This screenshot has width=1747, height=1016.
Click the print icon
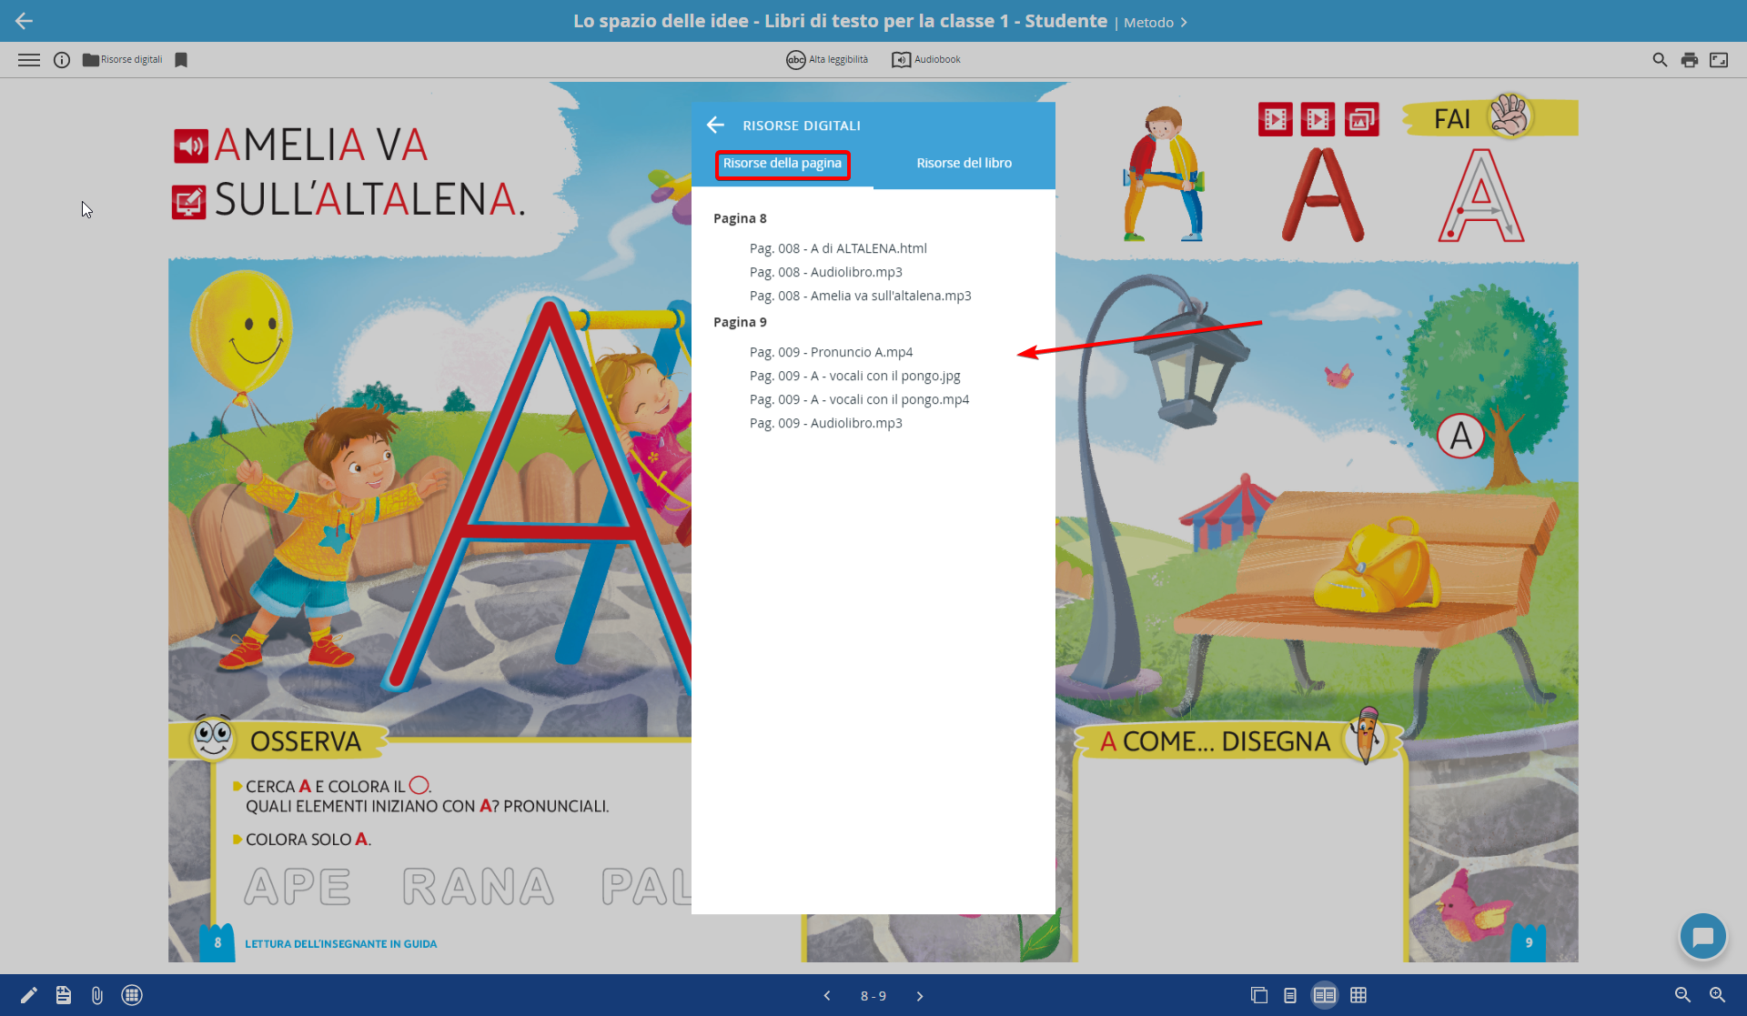click(1690, 60)
